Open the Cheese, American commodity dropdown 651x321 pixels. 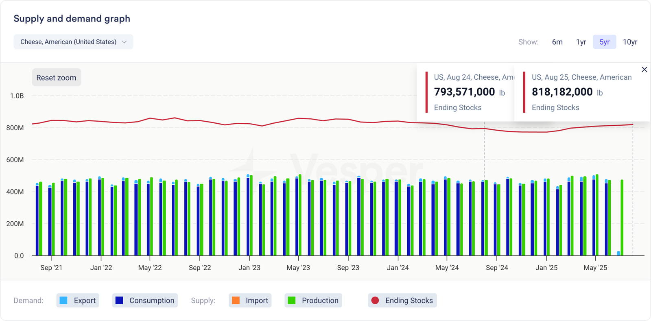(x=68, y=42)
